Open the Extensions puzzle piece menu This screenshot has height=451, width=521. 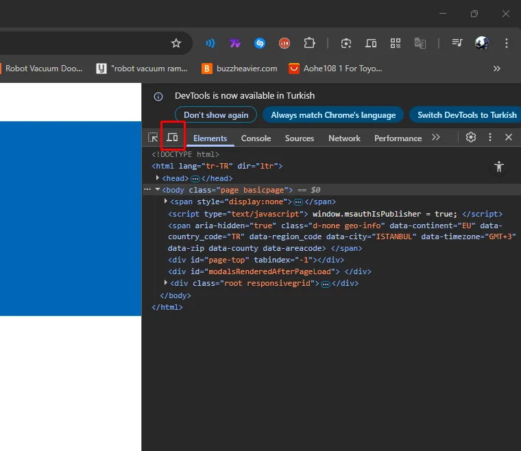309,43
